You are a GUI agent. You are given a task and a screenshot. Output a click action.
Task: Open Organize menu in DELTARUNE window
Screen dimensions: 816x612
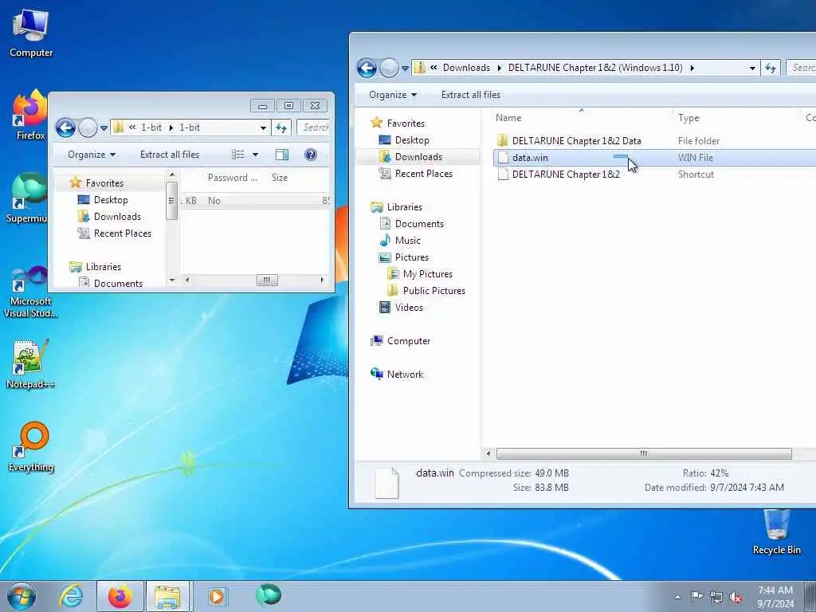tap(393, 95)
